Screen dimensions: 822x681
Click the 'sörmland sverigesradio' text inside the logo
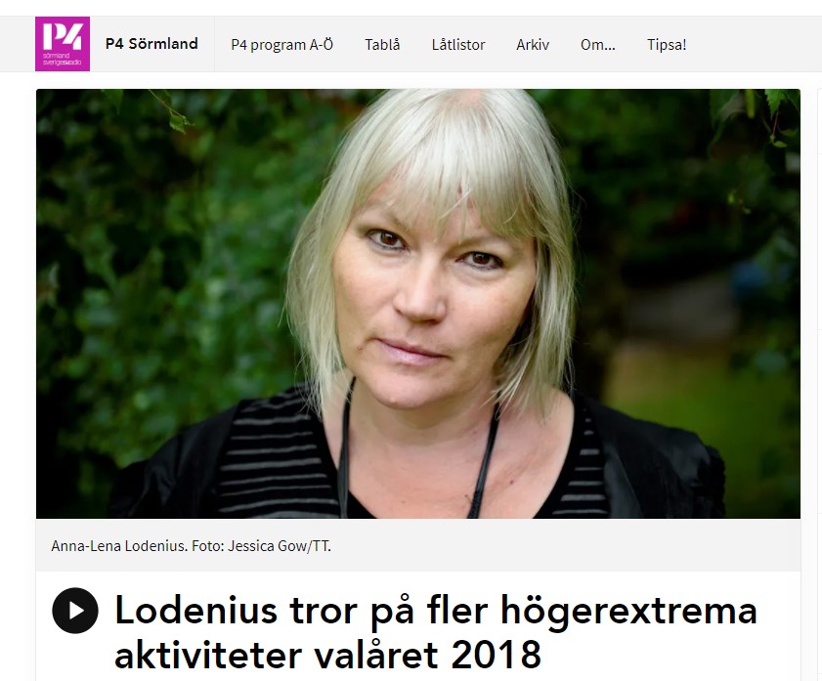[62, 59]
